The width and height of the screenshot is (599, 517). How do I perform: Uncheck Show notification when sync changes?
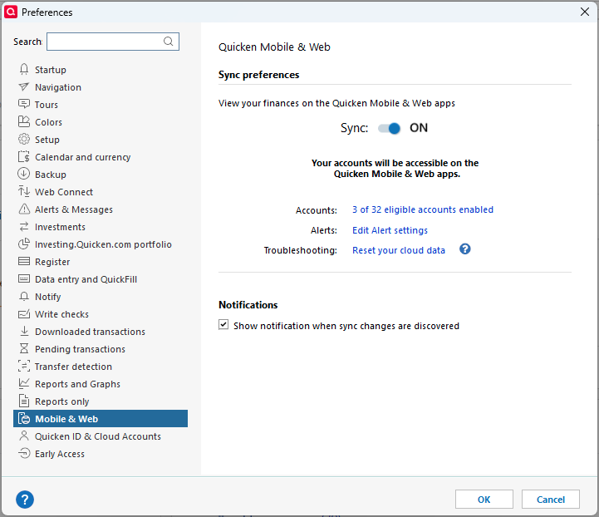coord(223,325)
